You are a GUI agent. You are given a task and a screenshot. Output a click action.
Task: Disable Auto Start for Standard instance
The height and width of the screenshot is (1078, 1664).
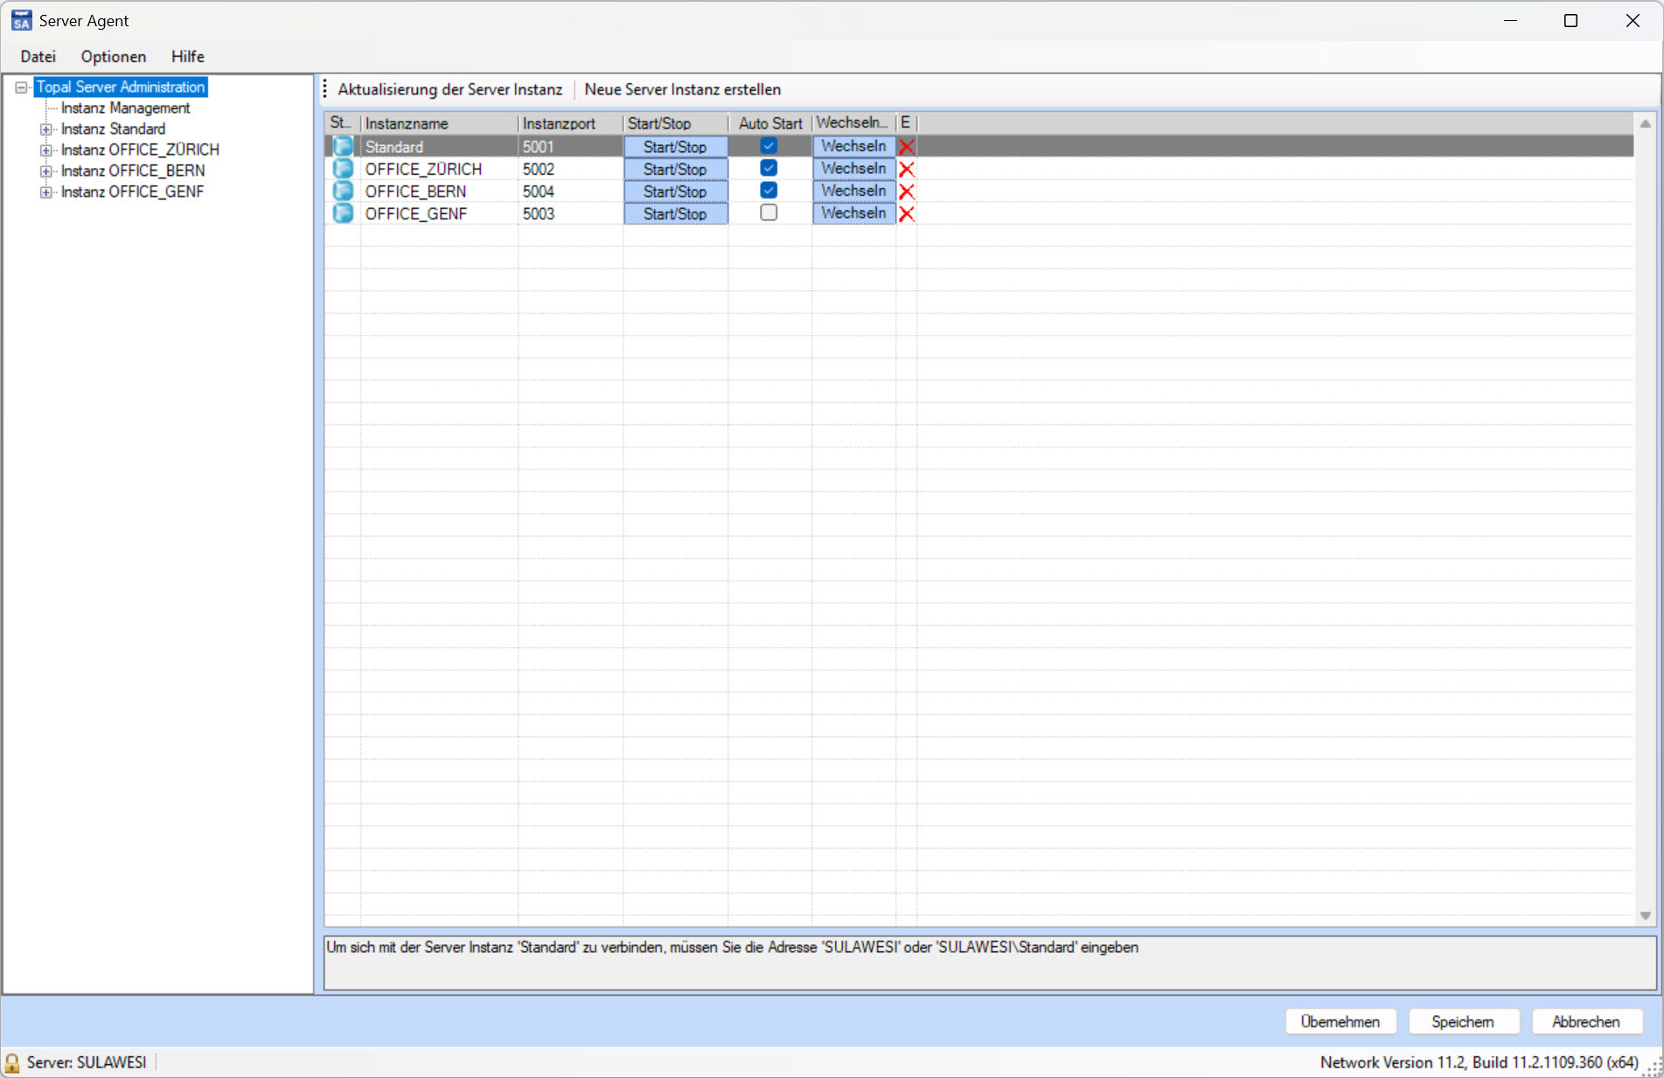(769, 146)
